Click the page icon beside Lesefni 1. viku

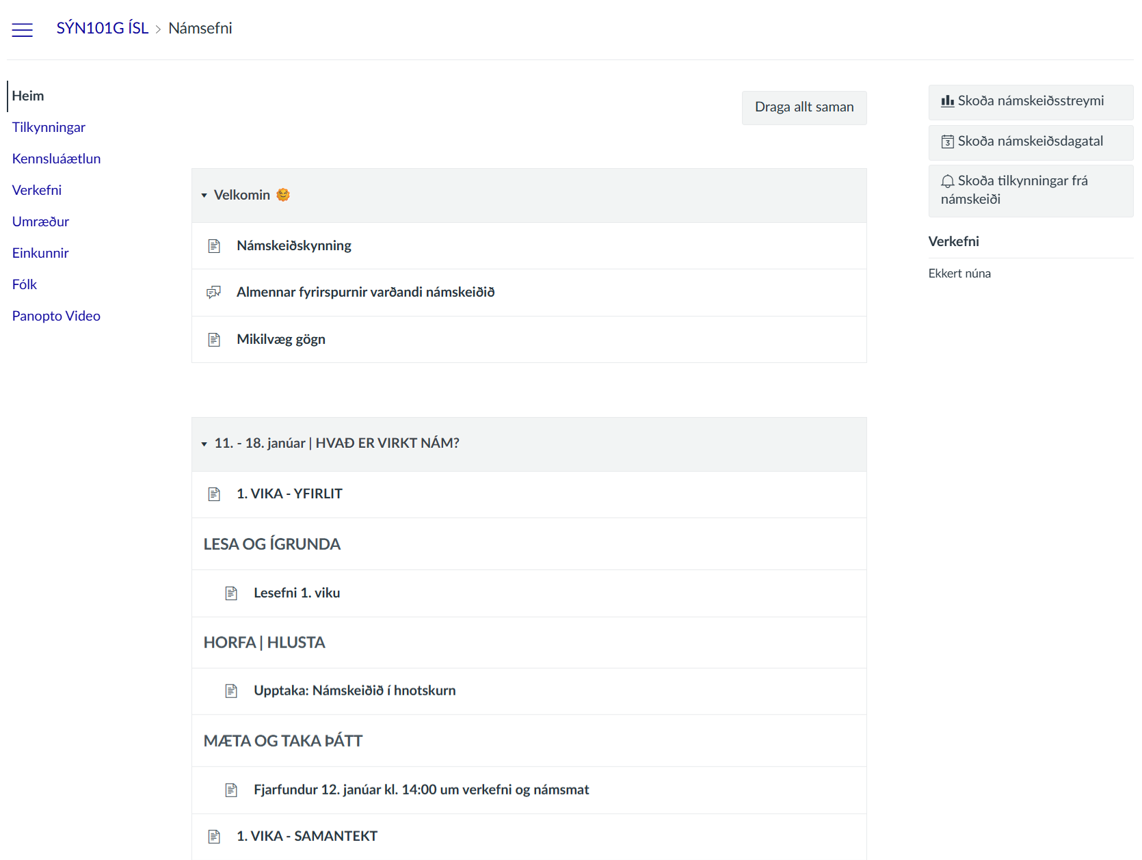tap(231, 593)
